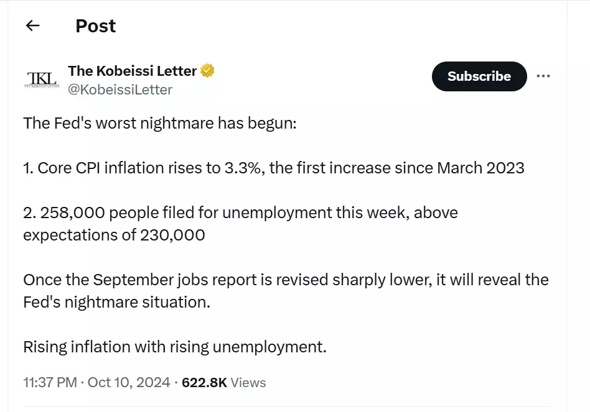The height and width of the screenshot is (412, 590).
Task: Click the gold verified badge
Action: (208, 71)
